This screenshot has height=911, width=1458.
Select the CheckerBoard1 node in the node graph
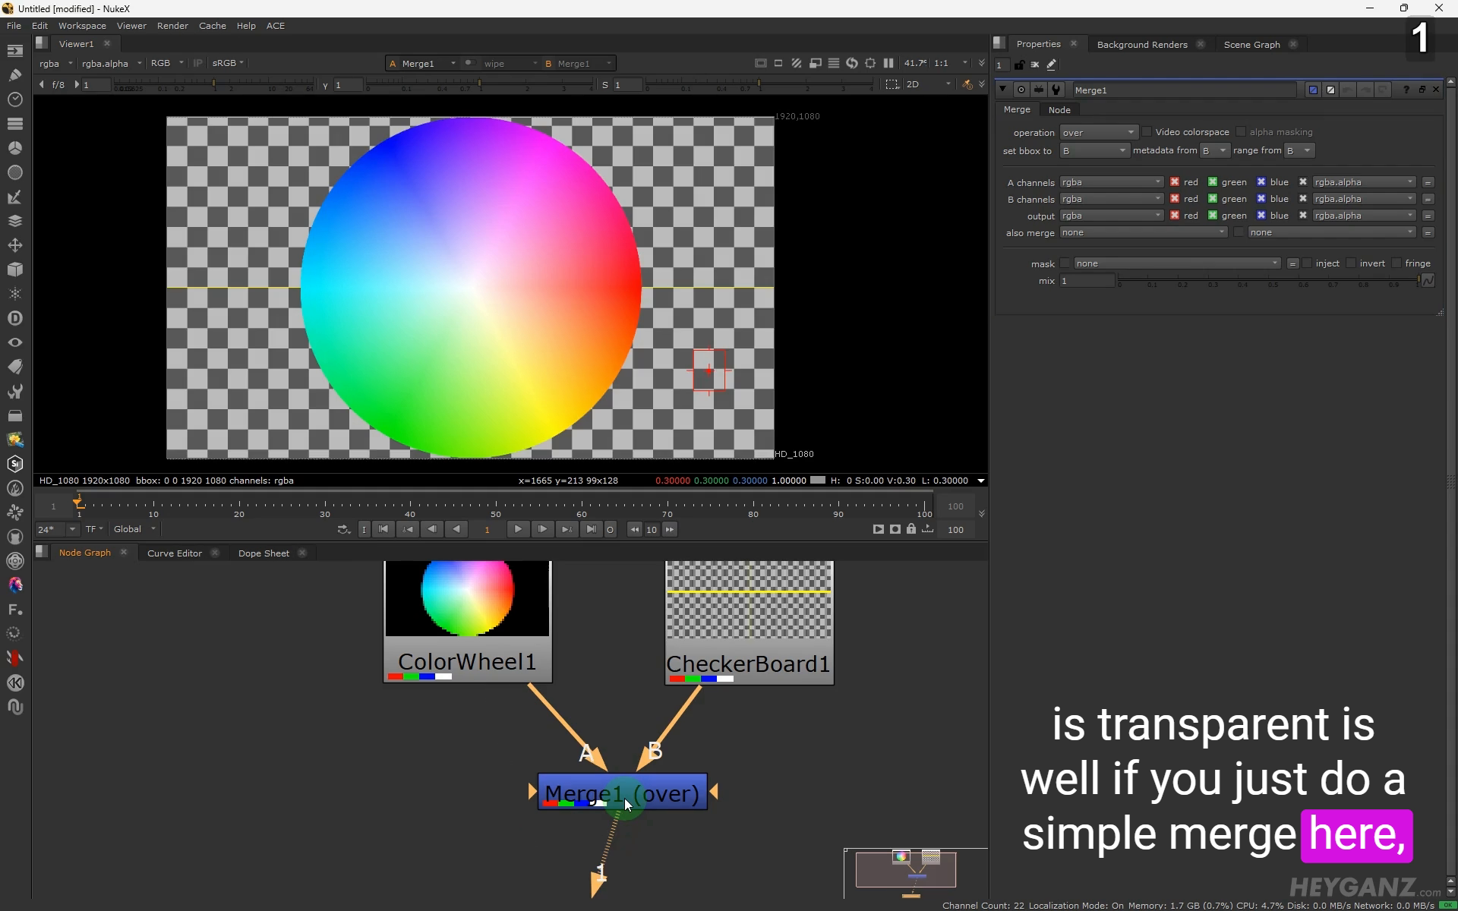pyautogui.click(x=748, y=664)
